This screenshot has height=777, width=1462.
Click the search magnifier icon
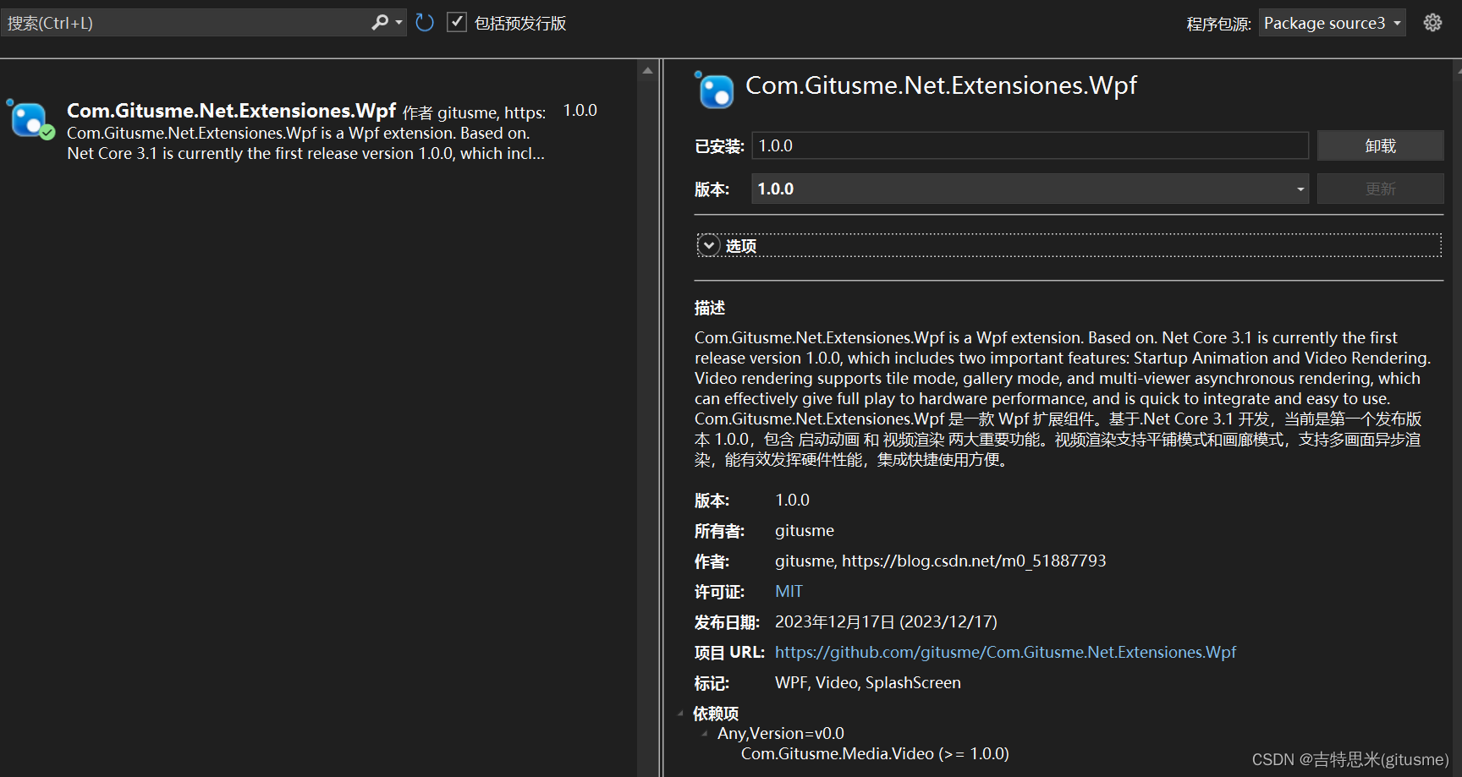point(380,23)
